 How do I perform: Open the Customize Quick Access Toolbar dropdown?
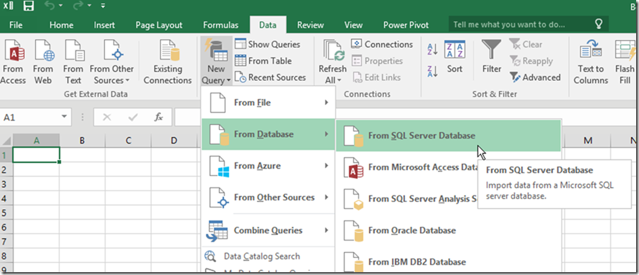click(103, 6)
